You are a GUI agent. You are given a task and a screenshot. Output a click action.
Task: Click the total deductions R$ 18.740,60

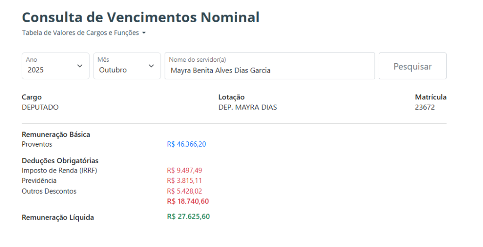[188, 202]
